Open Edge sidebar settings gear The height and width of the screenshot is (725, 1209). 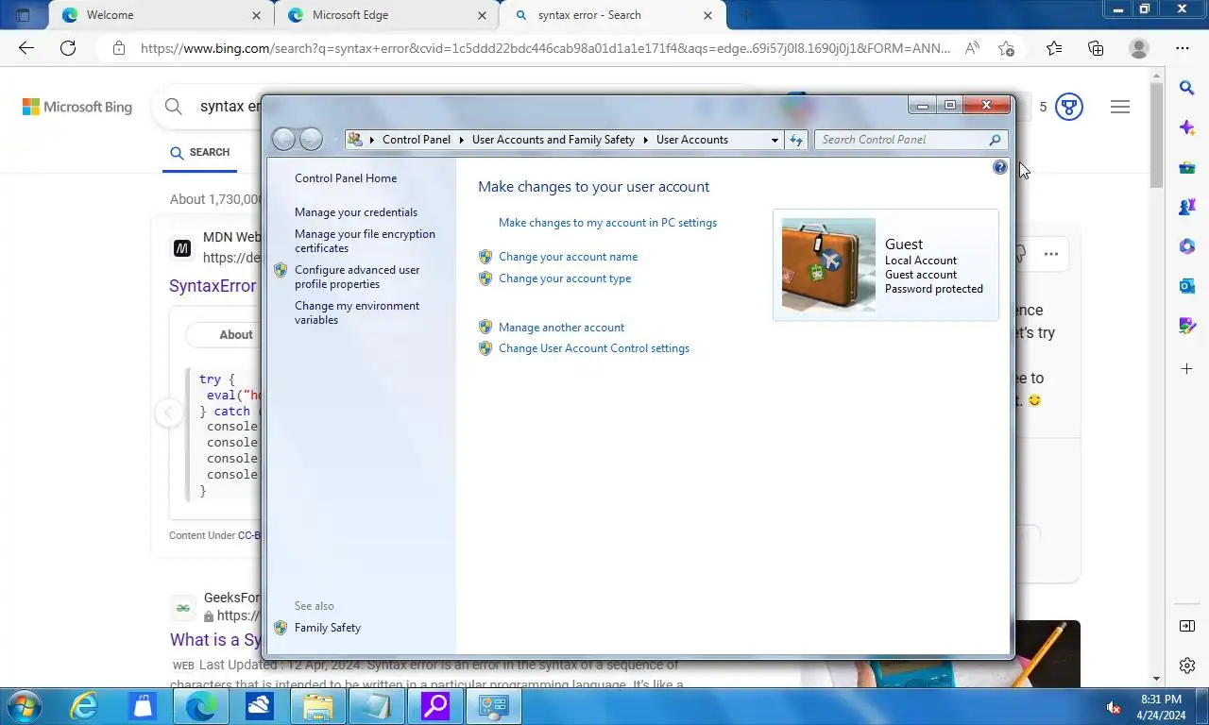pos(1187,666)
